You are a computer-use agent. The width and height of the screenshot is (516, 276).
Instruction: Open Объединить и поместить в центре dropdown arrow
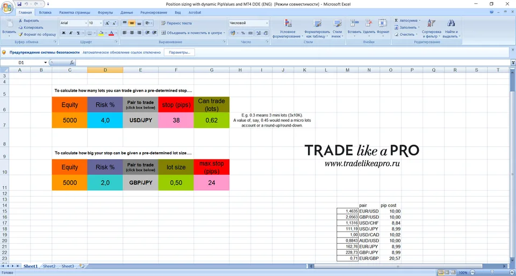(225, 33)
